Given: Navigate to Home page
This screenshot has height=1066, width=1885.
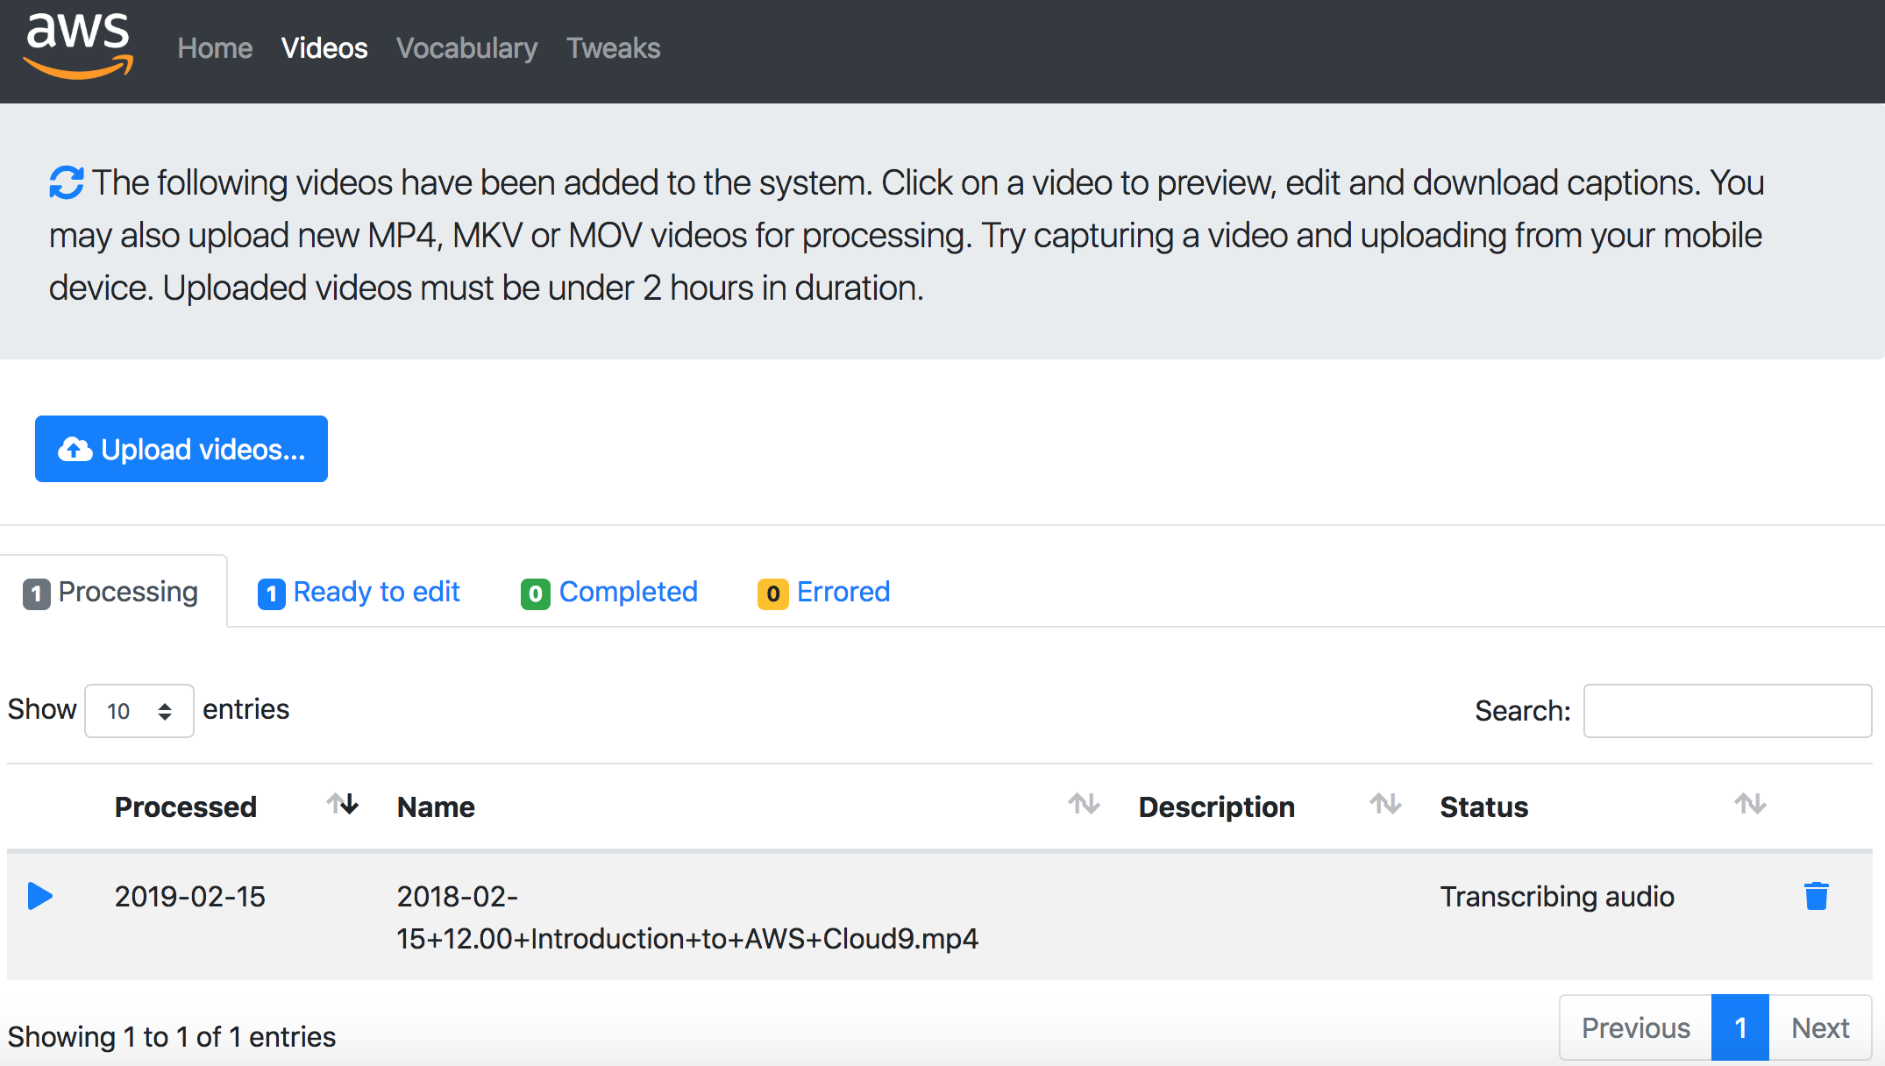Looking at the screenshot, I should click(215, 48).
